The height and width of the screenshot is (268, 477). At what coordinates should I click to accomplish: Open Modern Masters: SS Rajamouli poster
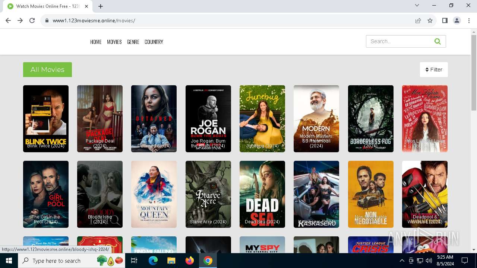coord(316,119)
